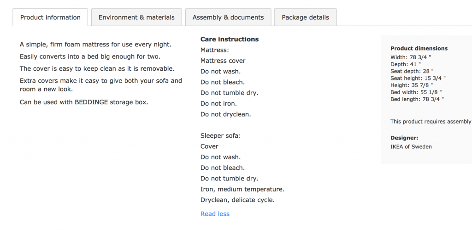Click the Bed width dimension line
Viewport: 472px width, 230px height.
[416, 92]
